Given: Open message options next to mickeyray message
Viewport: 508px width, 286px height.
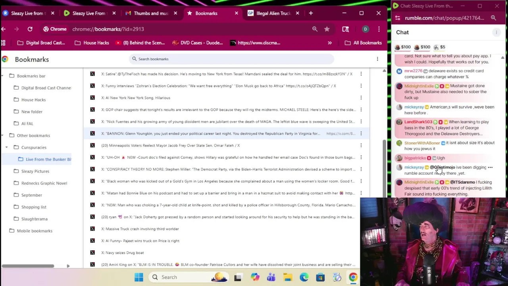Looking at the screenshot, I should coord(490,168).
